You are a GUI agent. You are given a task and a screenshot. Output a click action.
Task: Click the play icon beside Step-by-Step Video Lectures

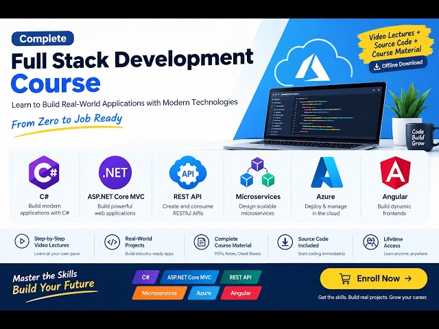[x=22, y=241]
